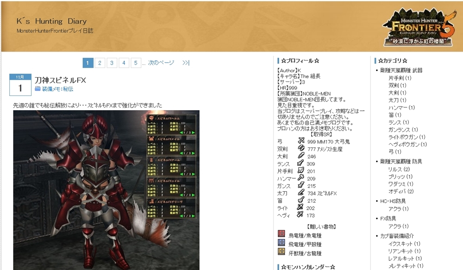Open リアンキット (1) category
The image size is (463, 270).
coord(405,251)
